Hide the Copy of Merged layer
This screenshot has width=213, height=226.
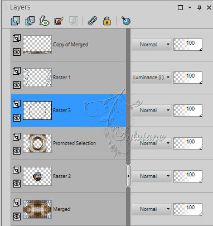click(x=17, y=52)
